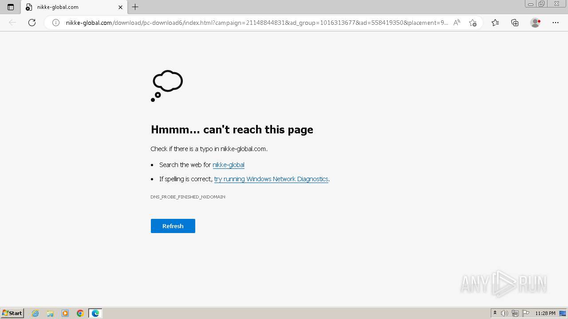The image size is (568, 319).
Task: Click the 'Hmmm... can't reach this page' heading
Action: (x=232, y=129)
